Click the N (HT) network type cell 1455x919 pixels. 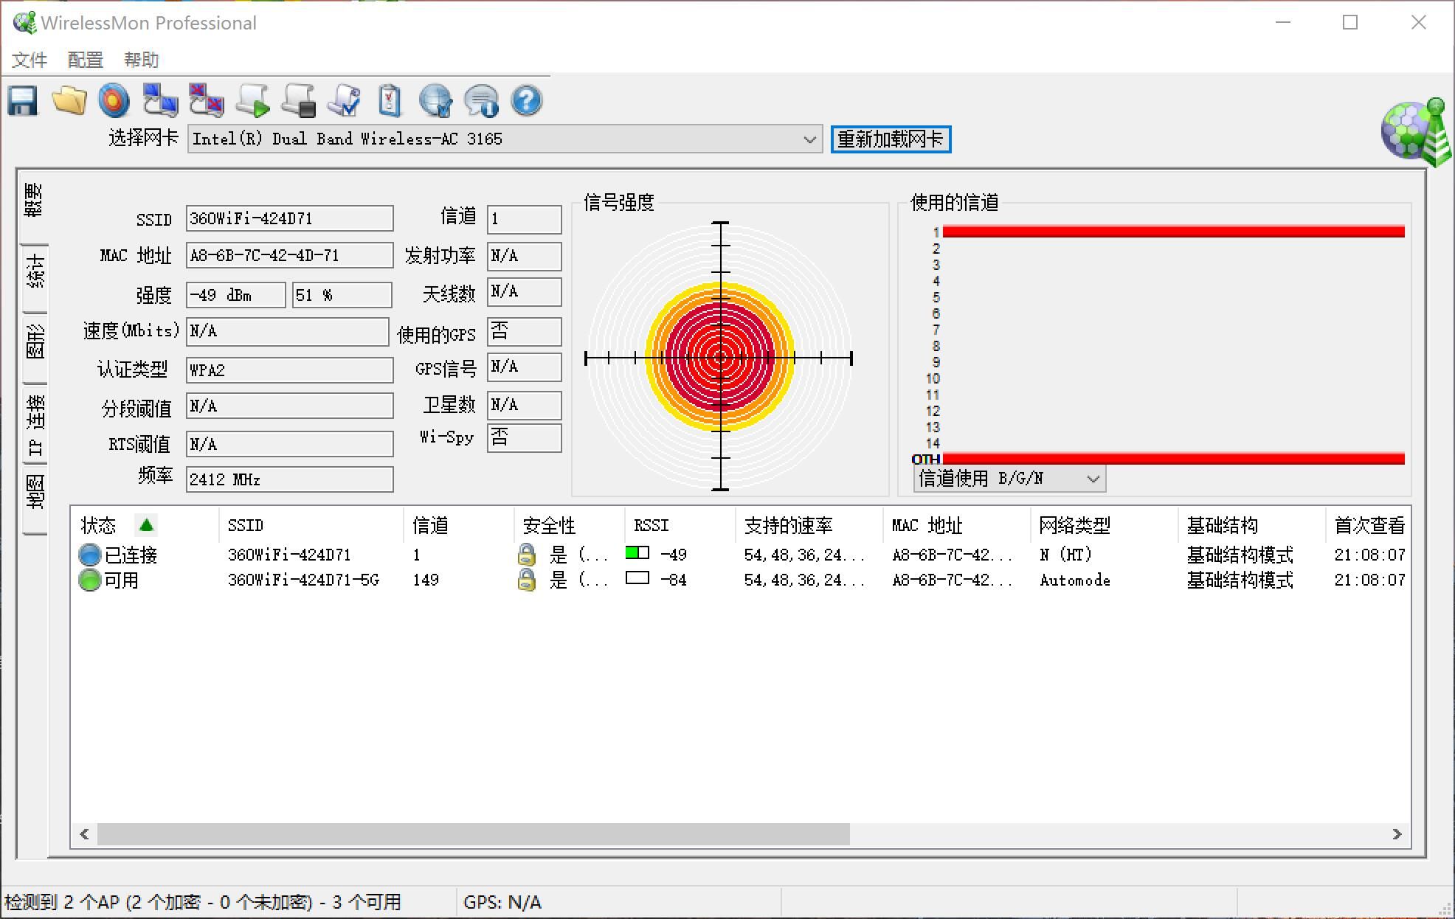pos(1065,555)
